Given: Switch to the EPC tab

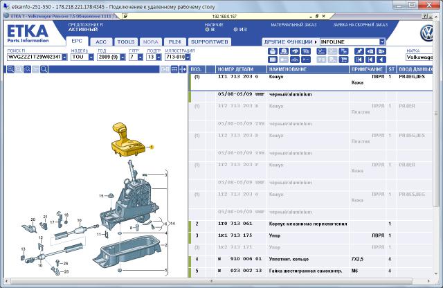Looking at the screenshot, I should pos(77,41).
